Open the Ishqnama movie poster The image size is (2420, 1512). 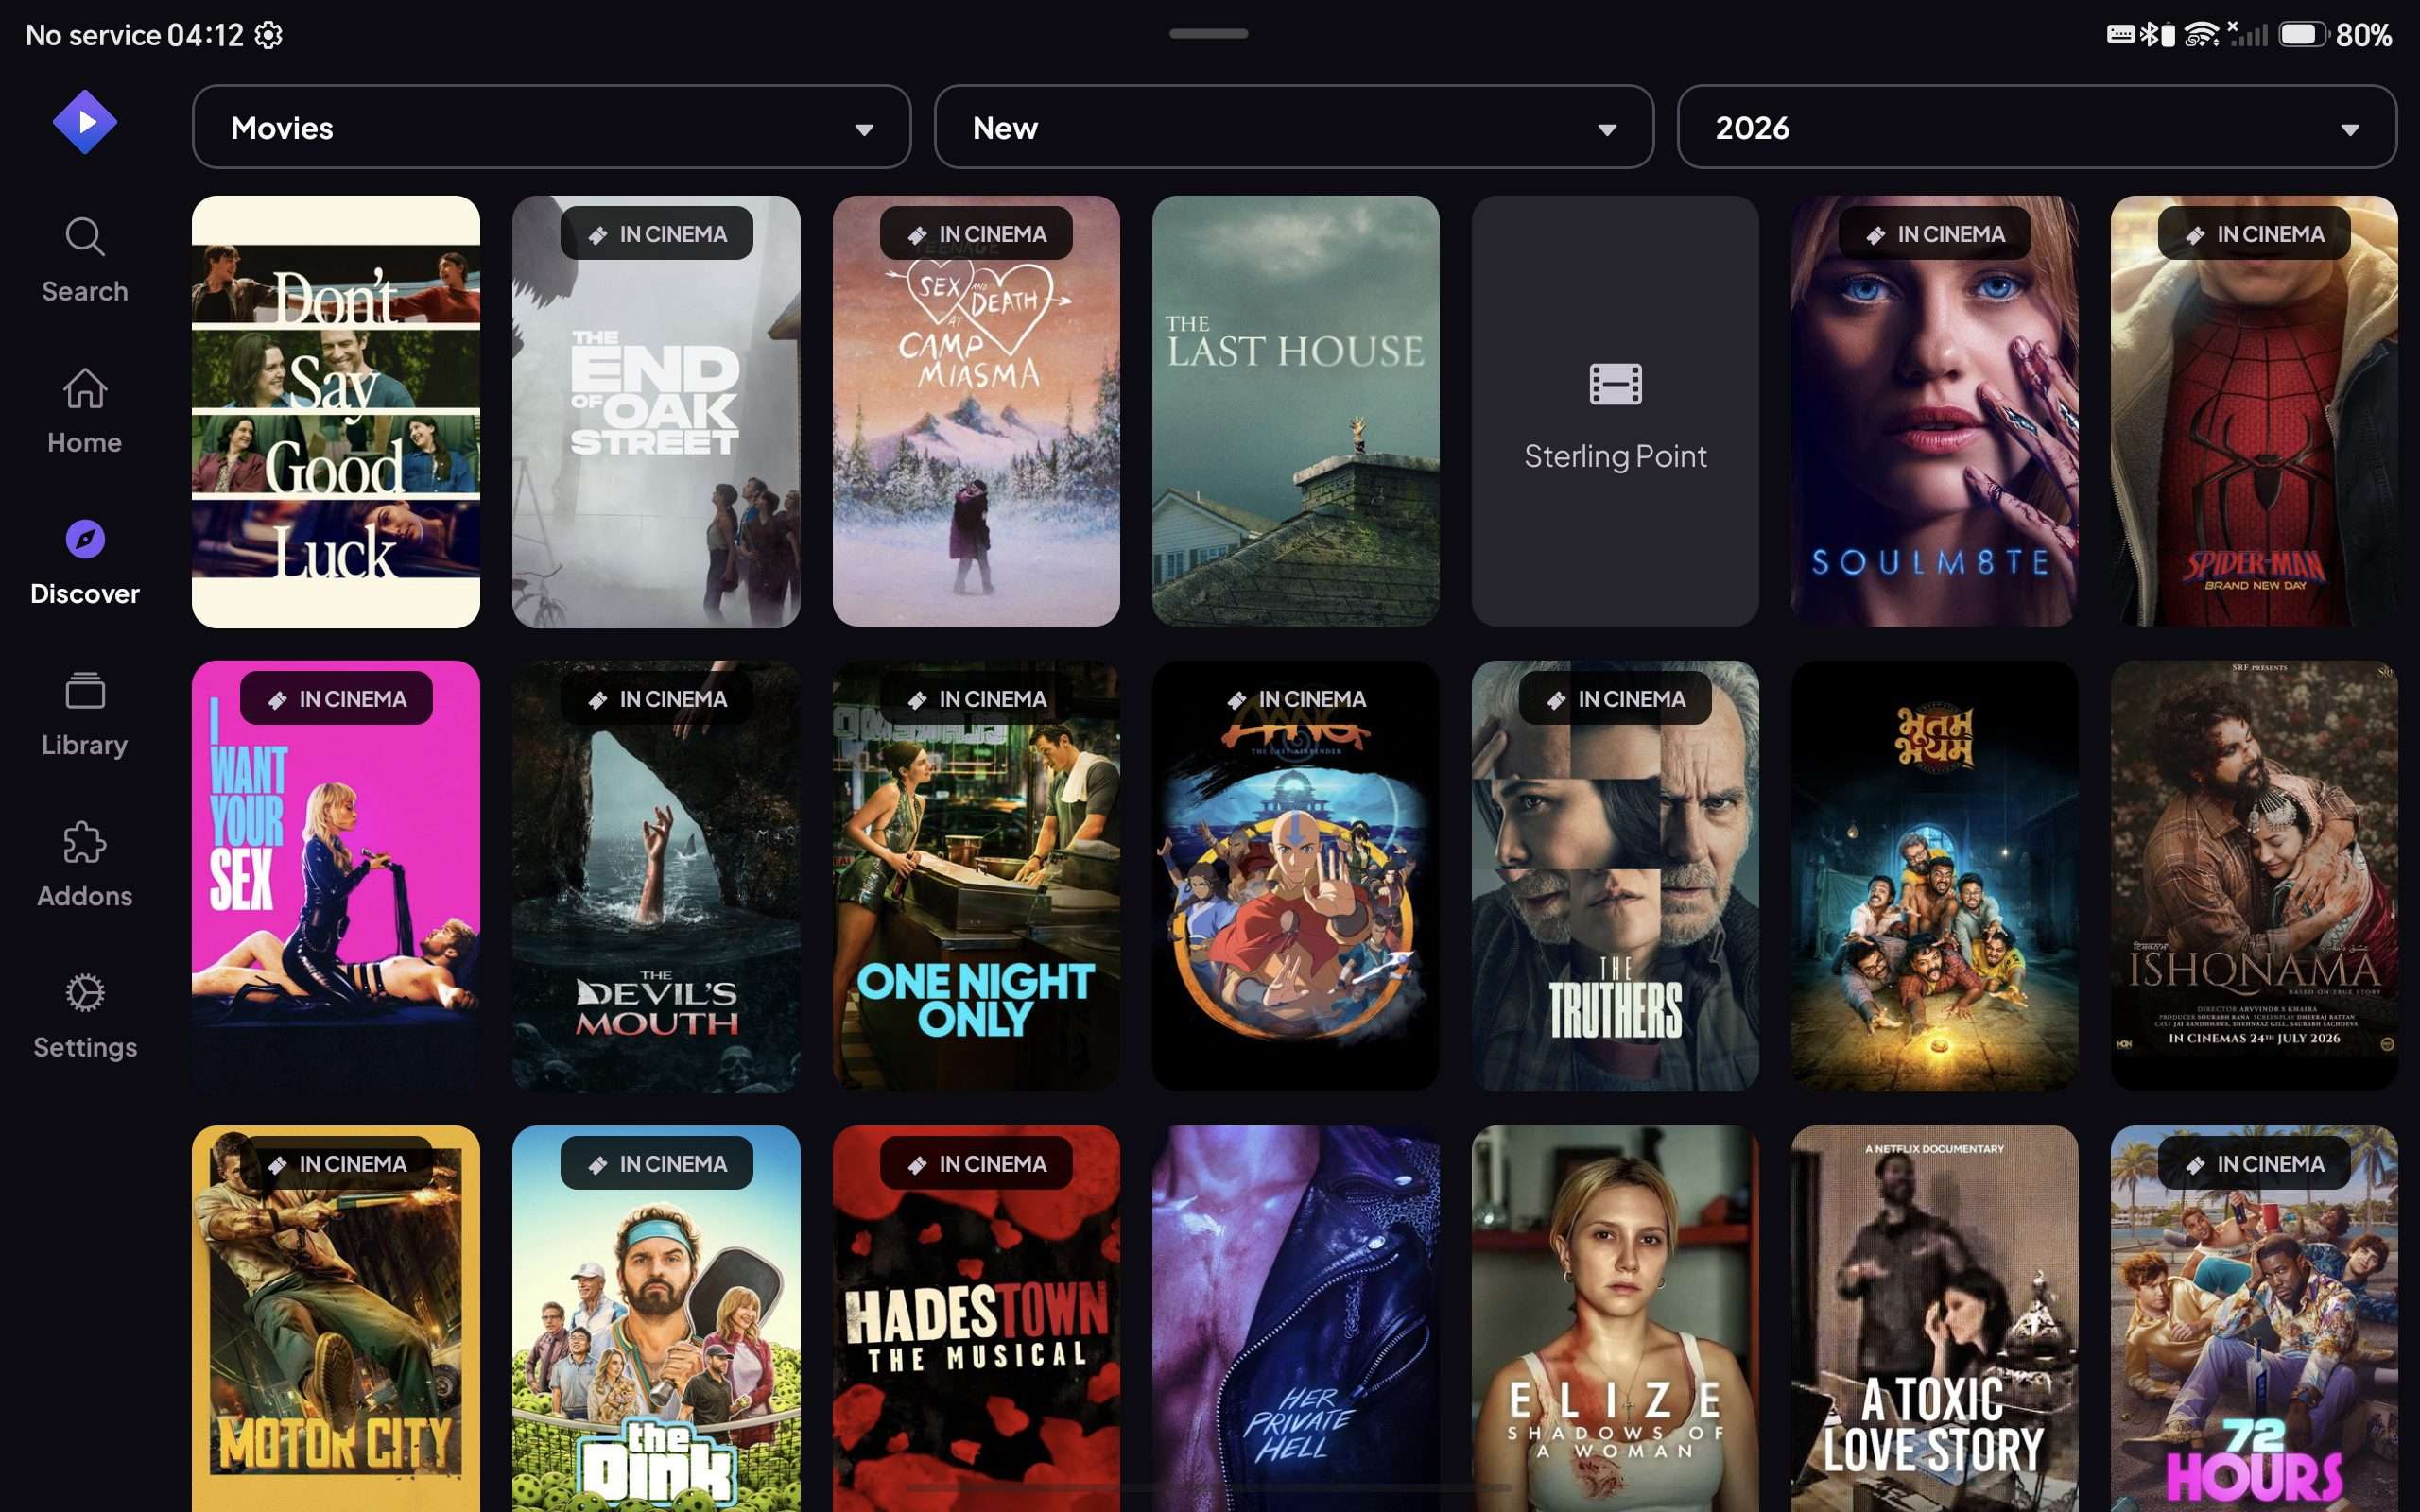[2254, 876]
